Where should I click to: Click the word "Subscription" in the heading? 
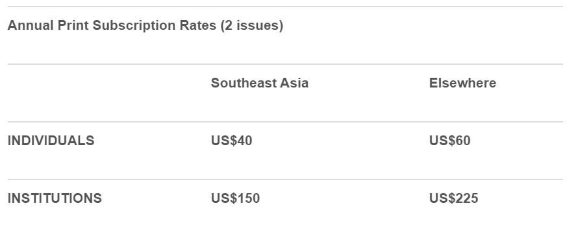[x=134, y=26]
